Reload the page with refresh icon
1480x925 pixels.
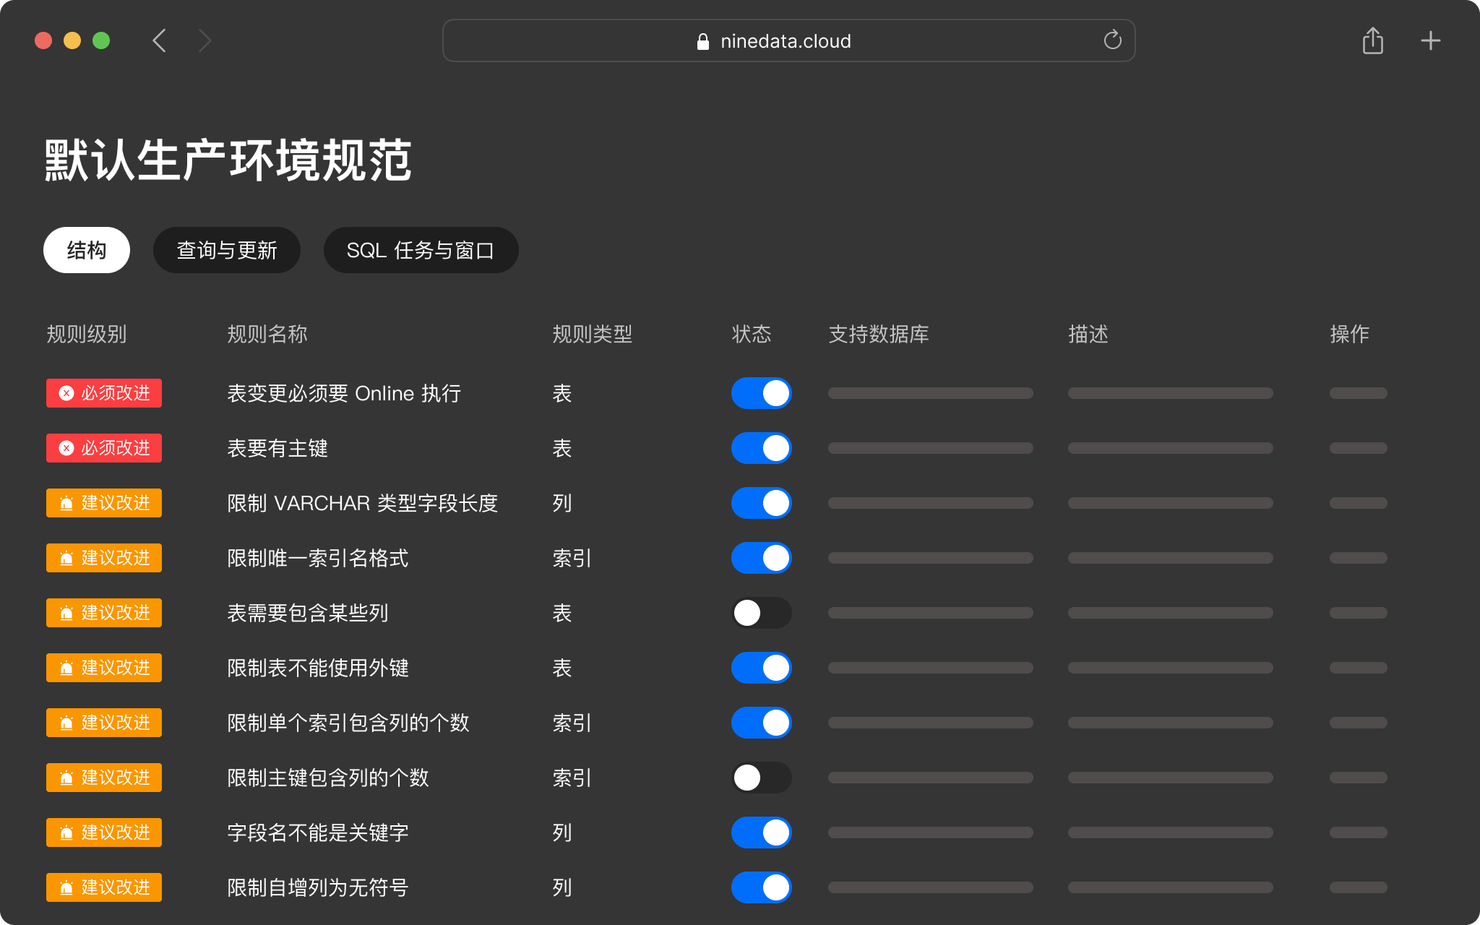click(1112, 40)
